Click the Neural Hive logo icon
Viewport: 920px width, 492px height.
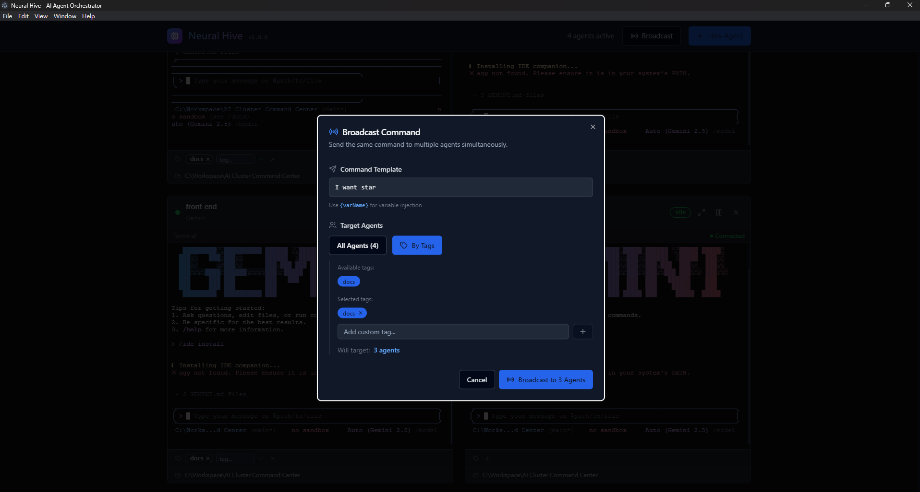175,36
